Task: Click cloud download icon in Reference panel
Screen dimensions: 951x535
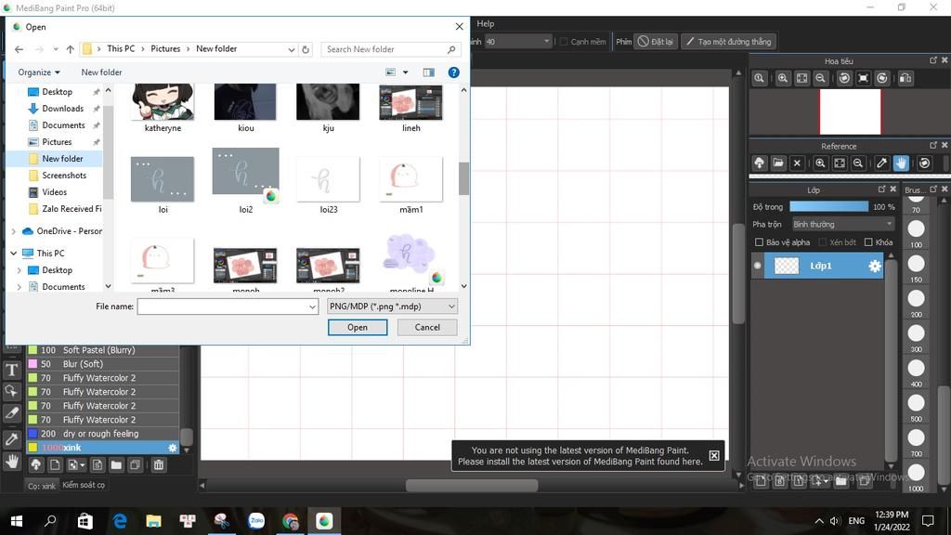Action: click(x=760, y=163)
